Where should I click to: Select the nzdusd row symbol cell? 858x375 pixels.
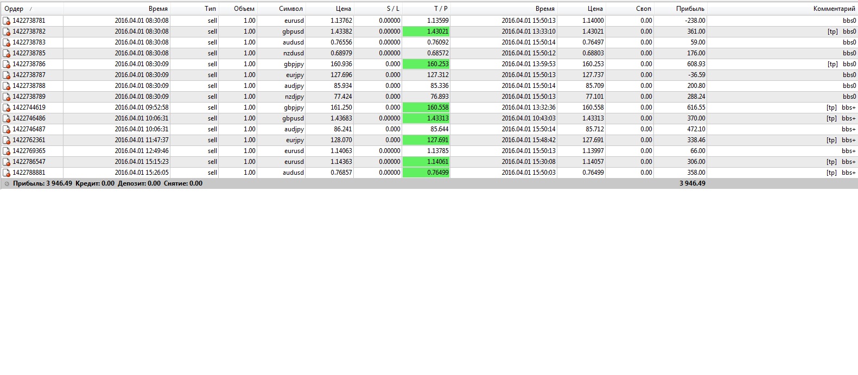coord(293,53)
